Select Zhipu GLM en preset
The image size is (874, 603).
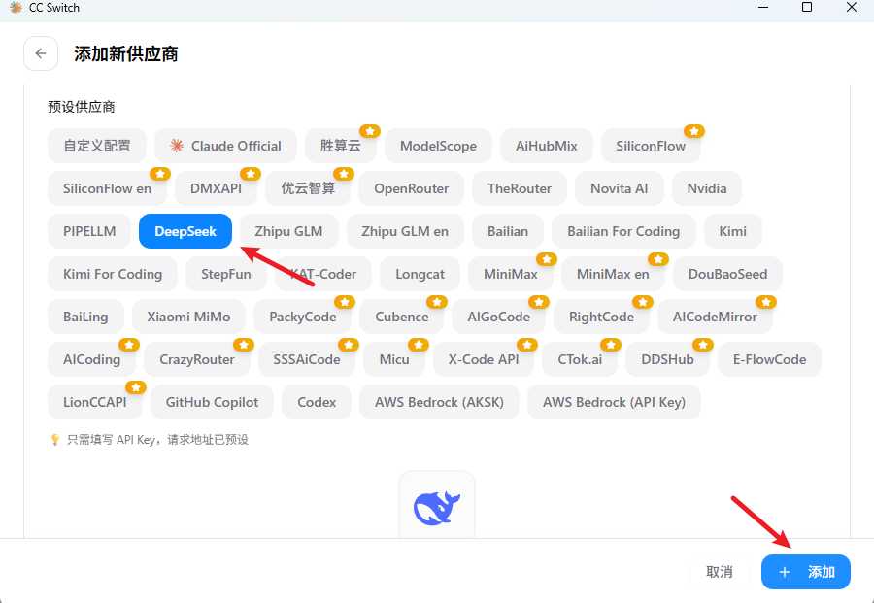405,231
